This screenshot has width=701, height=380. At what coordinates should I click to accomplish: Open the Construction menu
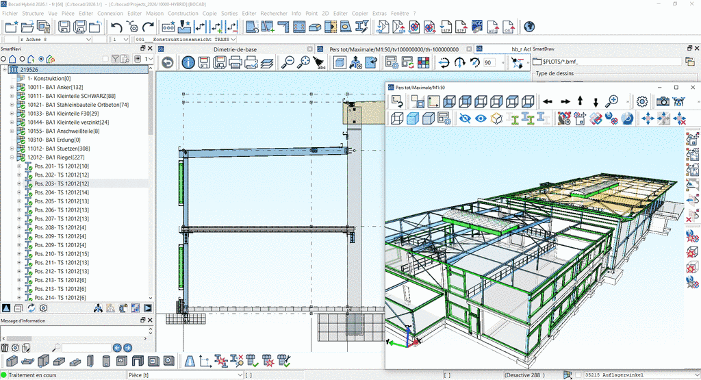pos(183,13)
